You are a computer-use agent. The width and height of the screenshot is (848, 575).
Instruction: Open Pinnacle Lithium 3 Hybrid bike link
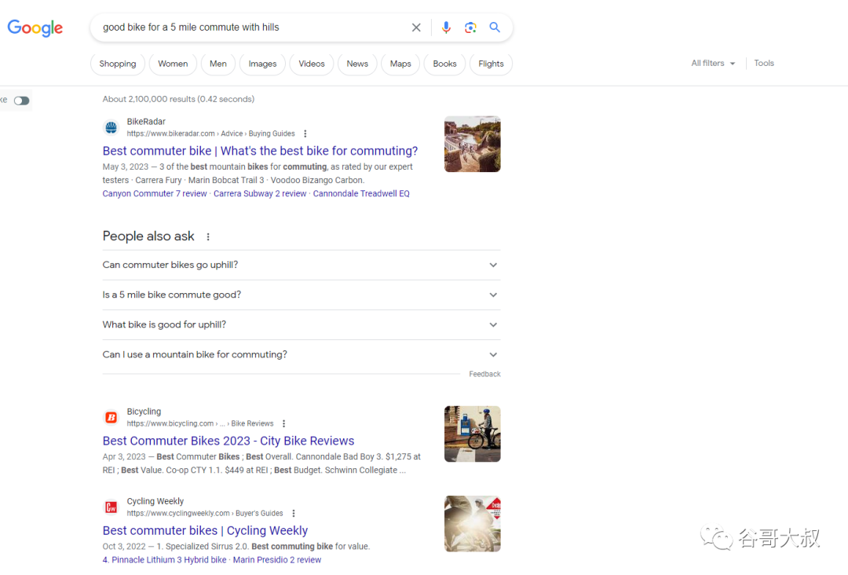(164, 560)
